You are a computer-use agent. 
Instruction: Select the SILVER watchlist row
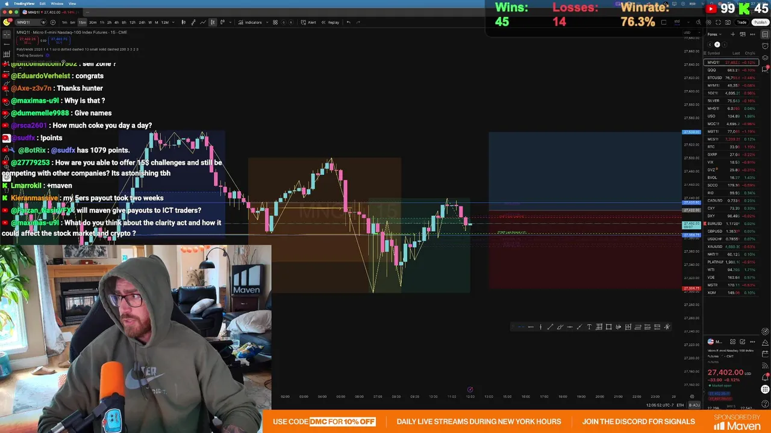pos(731,100)
